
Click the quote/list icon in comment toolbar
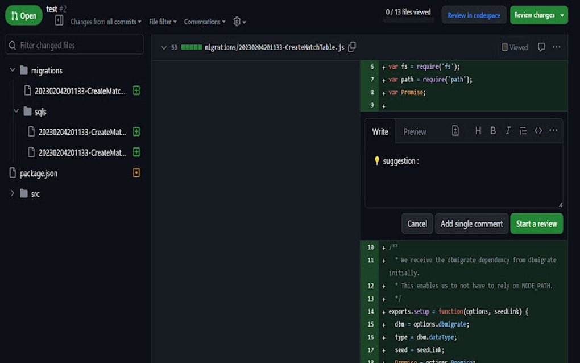click(523, 130)
